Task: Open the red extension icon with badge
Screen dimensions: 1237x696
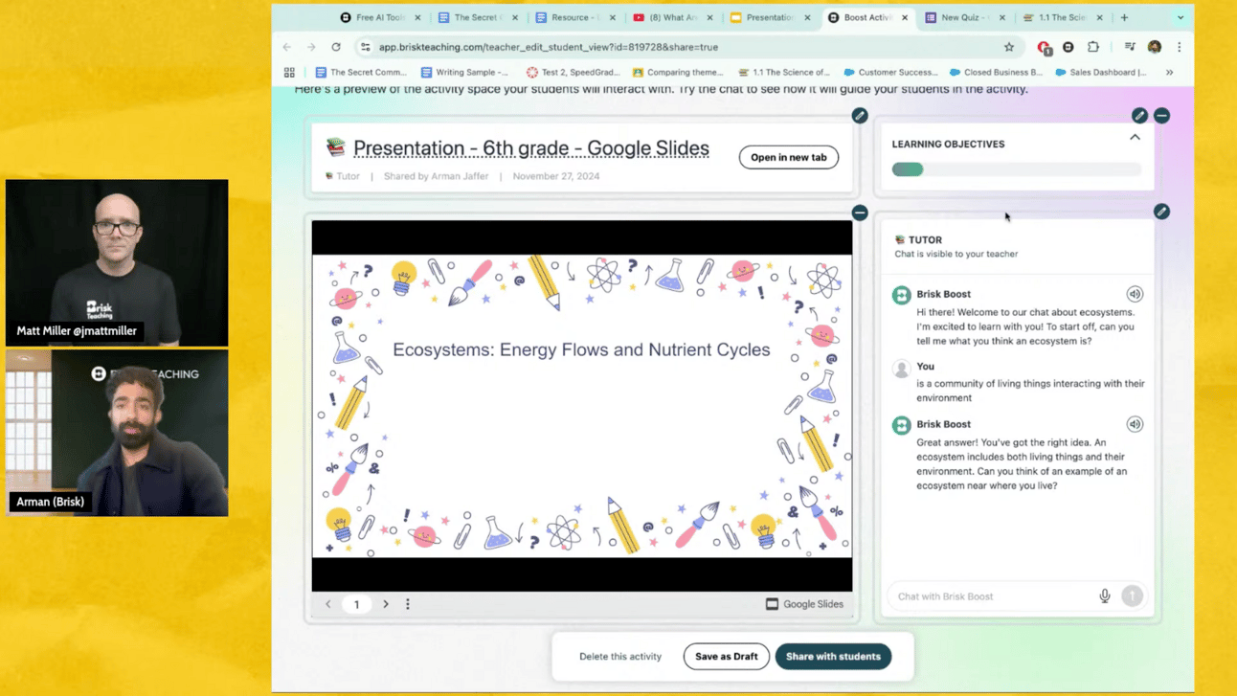Action: click(x=1045, y=47)
